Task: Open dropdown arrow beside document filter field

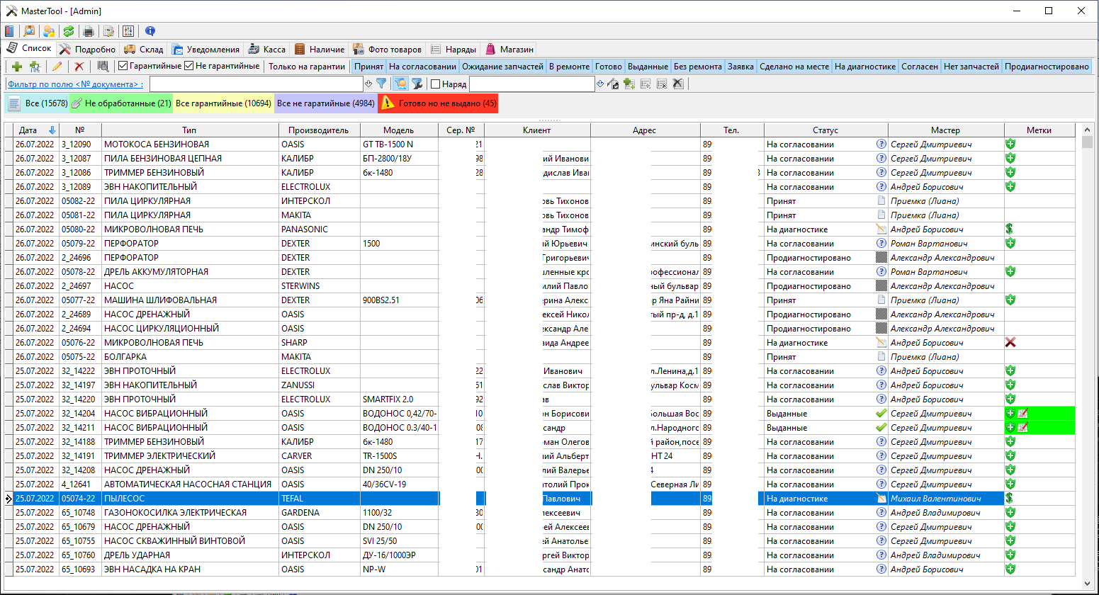Action: [368, 84]
